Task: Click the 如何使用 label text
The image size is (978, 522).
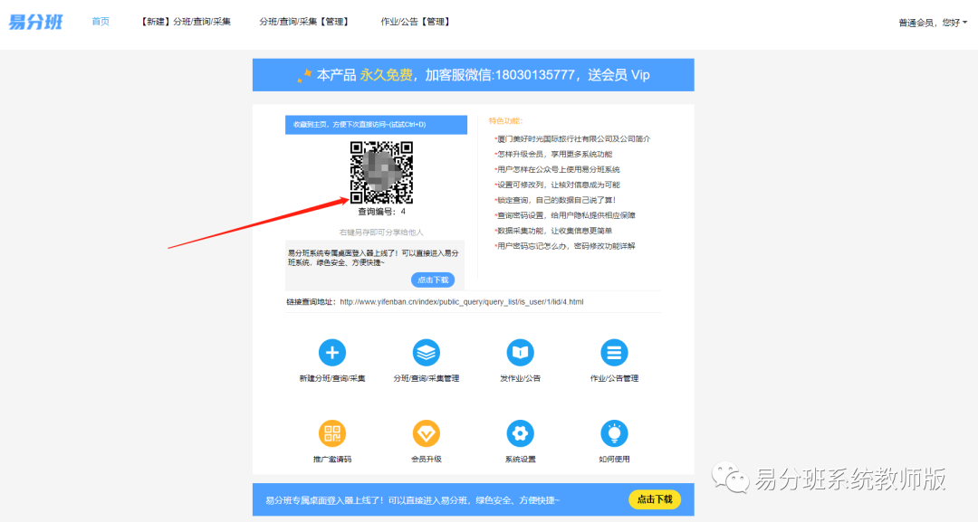Action: 614,459
